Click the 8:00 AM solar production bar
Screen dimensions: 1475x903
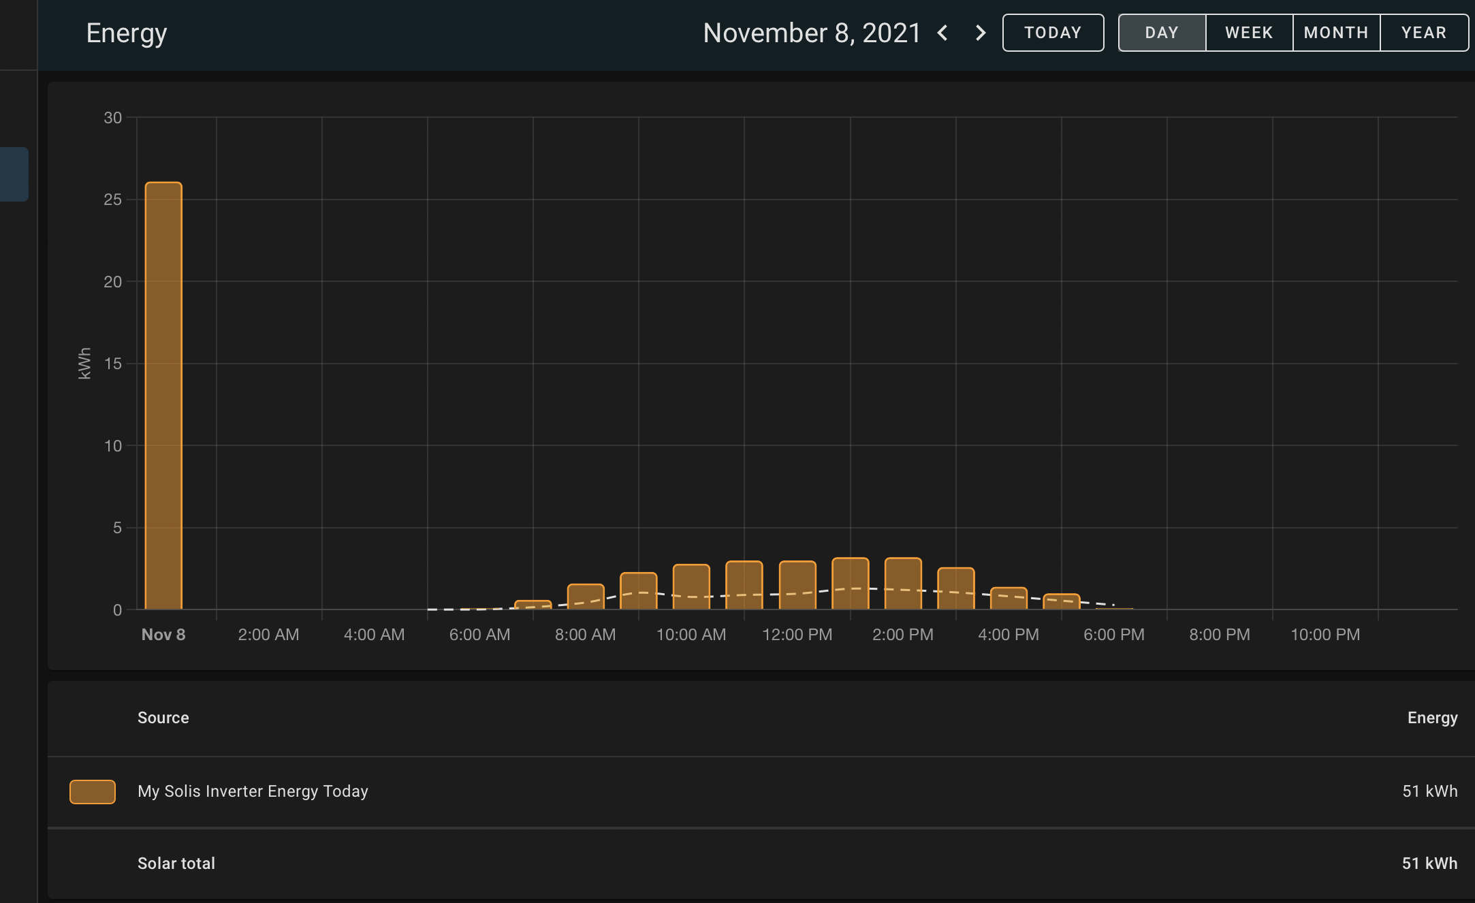click(586, 597)
